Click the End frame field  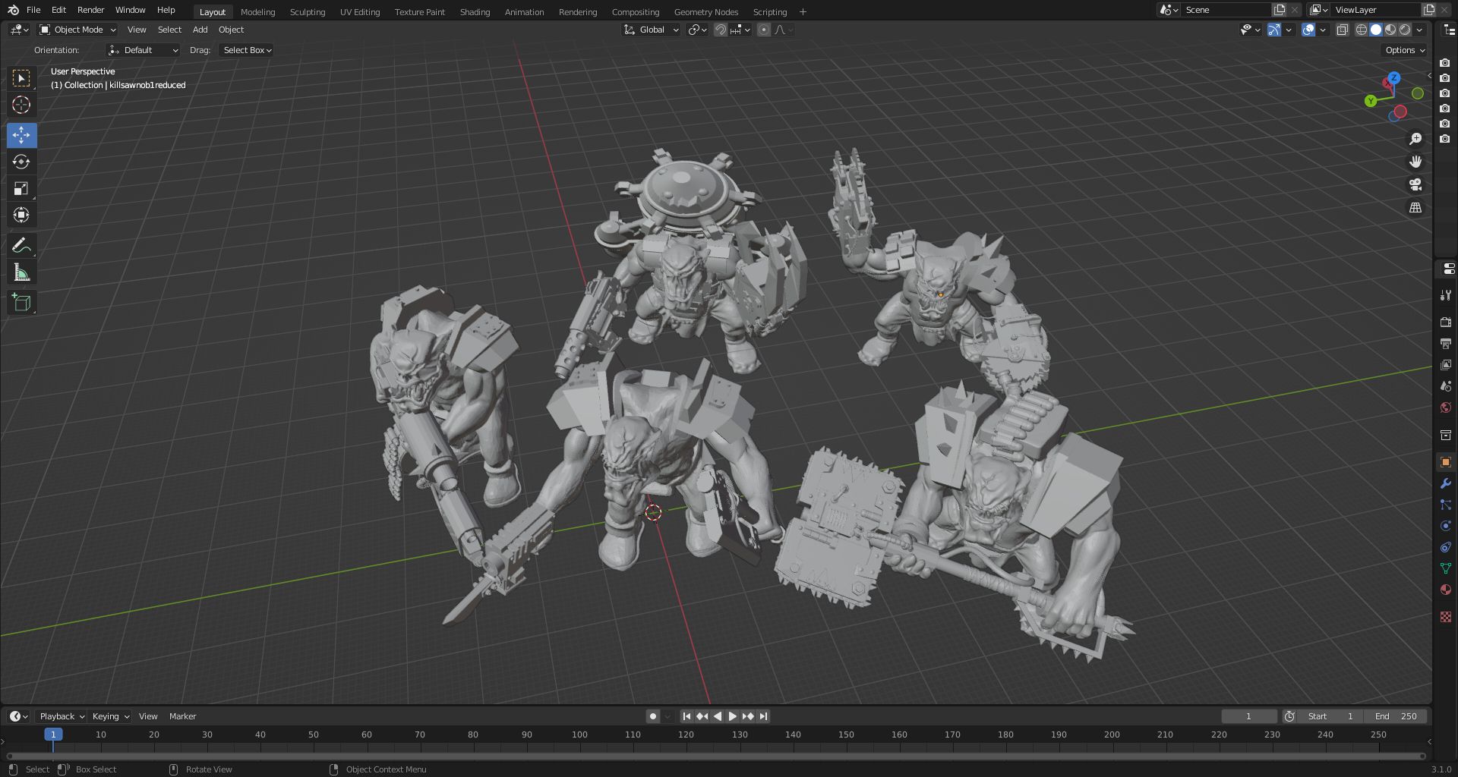[1396, 716]
